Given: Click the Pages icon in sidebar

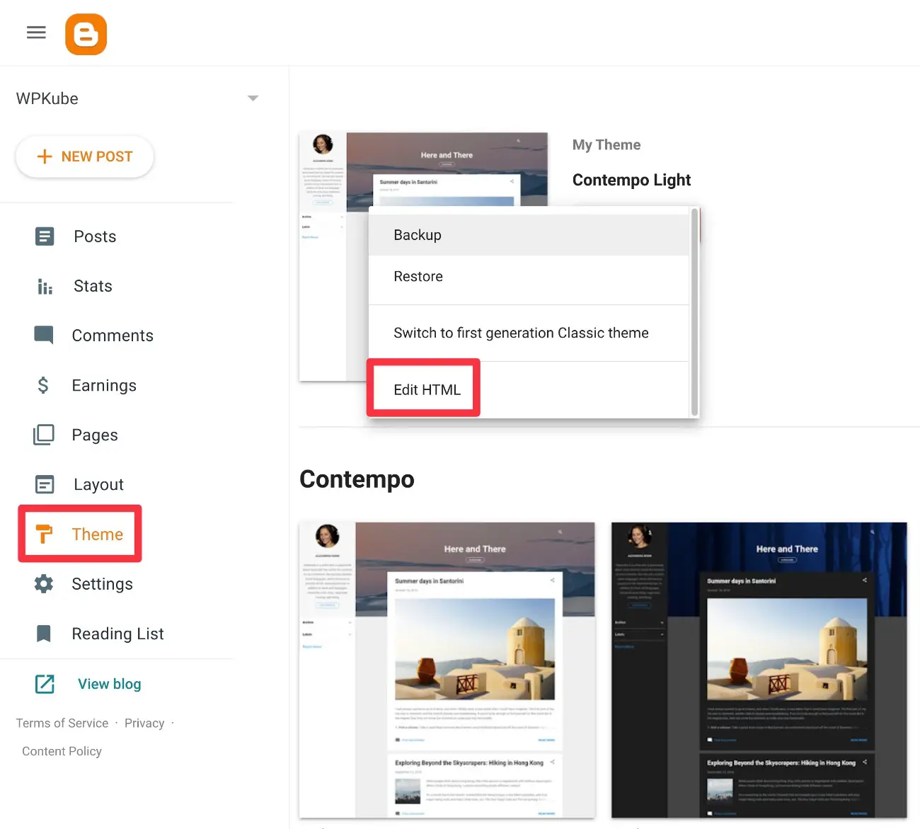Looking at the screenshot, I should 44,435.
